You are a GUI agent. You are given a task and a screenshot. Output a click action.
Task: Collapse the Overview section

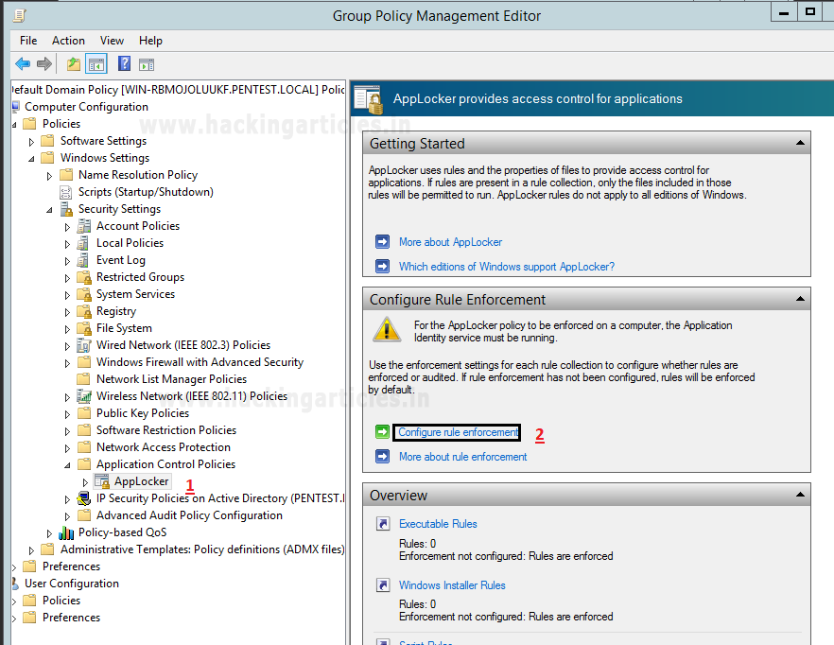click(800, 495)
